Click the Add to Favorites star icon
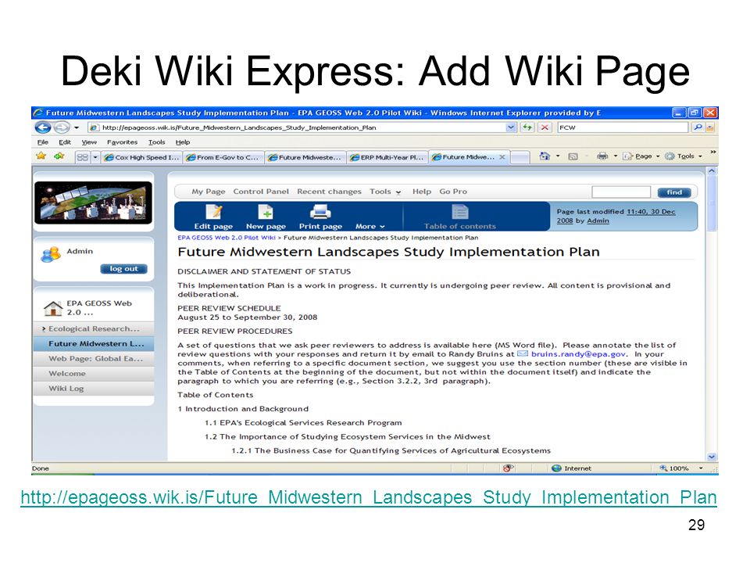750x563 pixels. coord(59,156)
